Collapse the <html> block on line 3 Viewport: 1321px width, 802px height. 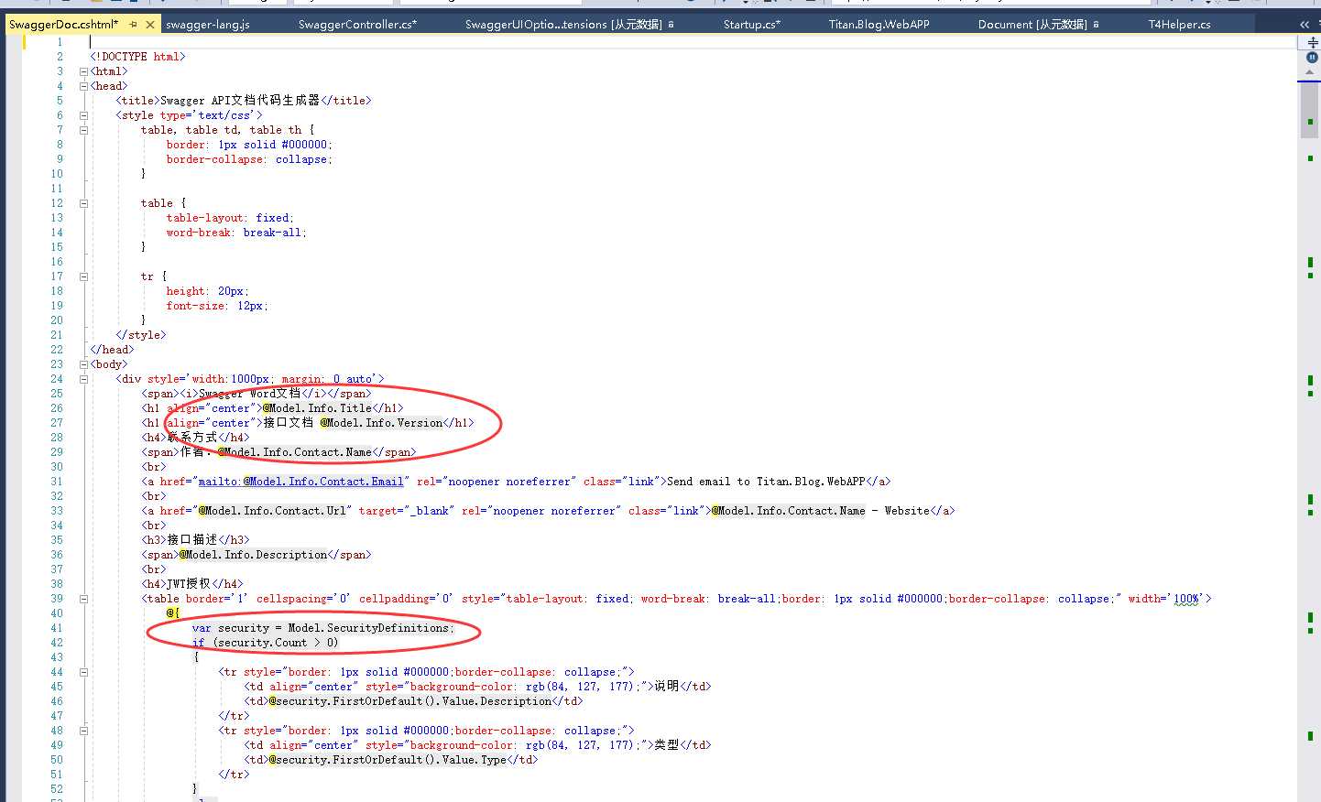pos(83,71)
